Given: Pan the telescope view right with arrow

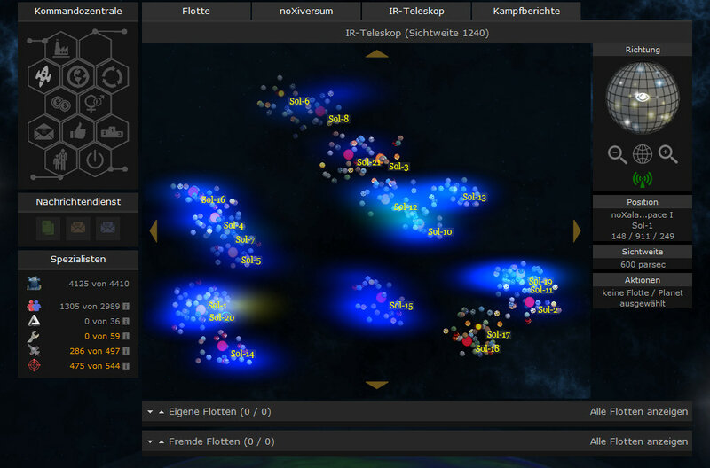Looking at the screenshot, I should [576, 231].
